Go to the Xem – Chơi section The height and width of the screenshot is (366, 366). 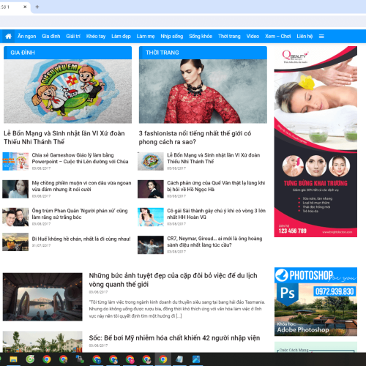278,37
